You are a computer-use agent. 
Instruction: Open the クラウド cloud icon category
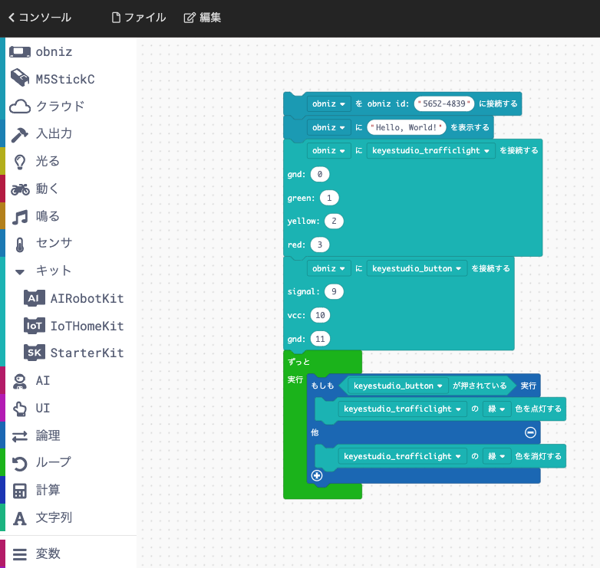[20, 107]
